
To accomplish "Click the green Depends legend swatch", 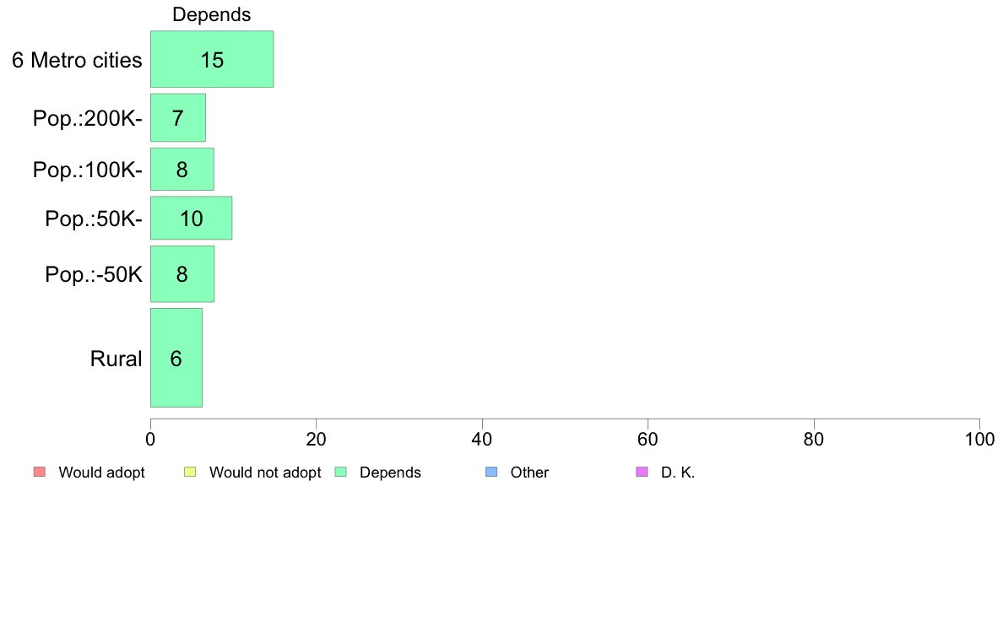I will point(341,472).
